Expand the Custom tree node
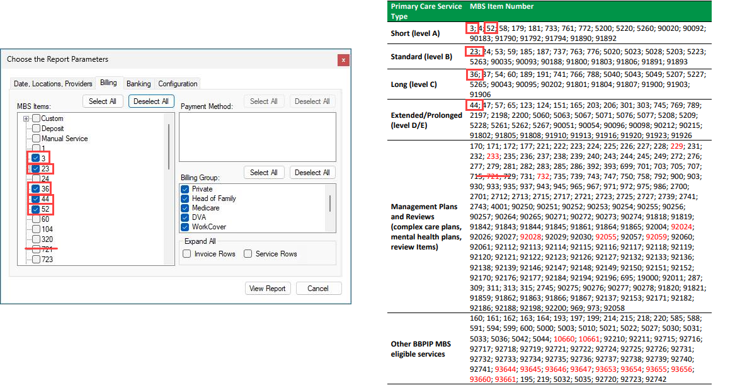This screenshot has width=735, height=390. pos(26,118)
